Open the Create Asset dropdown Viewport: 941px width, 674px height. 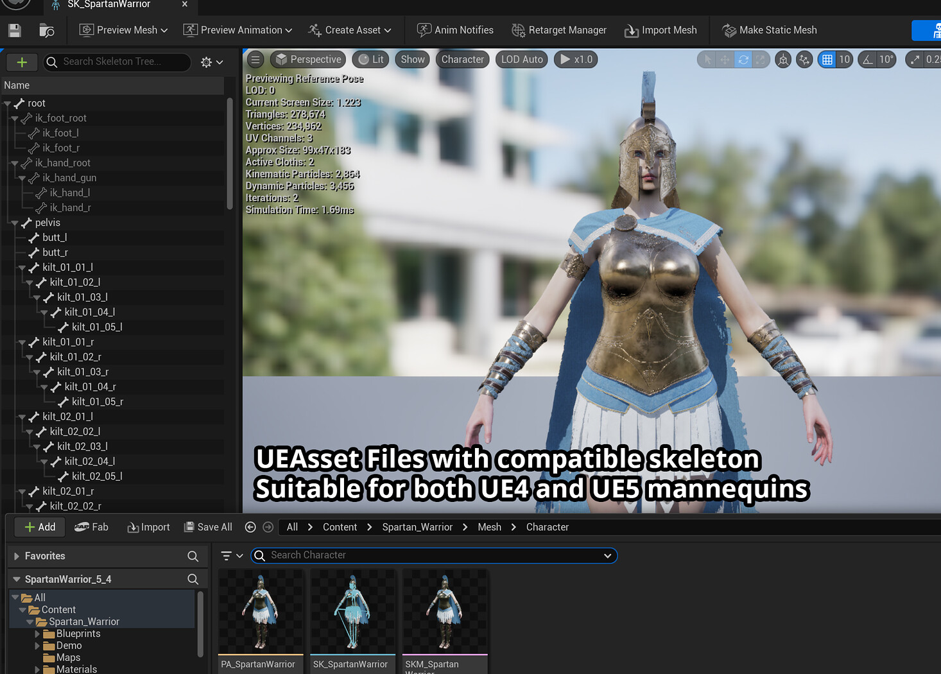350,30
